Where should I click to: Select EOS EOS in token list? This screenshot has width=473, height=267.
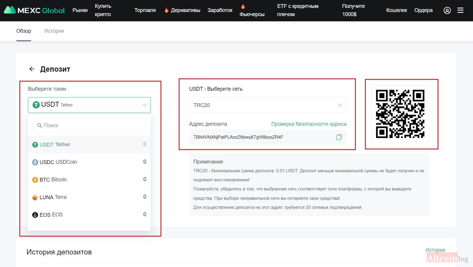click(x=89, y=215)
